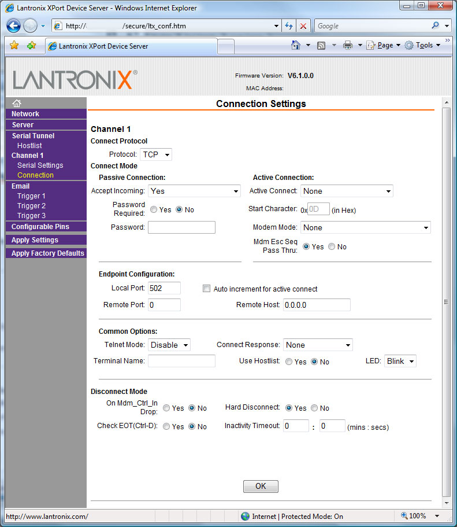Open the Telnet Mode dropdown
The width and height of the screenshot is (457, 527).
(169, 345)
